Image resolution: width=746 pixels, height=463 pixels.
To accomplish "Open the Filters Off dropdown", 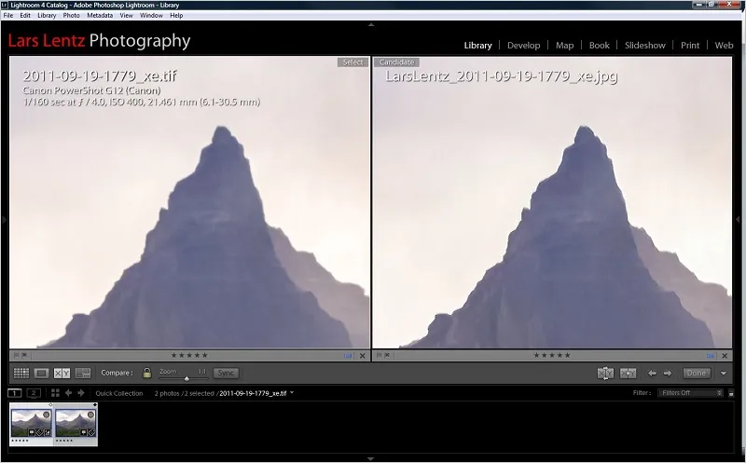I will [x=691, y=393].
